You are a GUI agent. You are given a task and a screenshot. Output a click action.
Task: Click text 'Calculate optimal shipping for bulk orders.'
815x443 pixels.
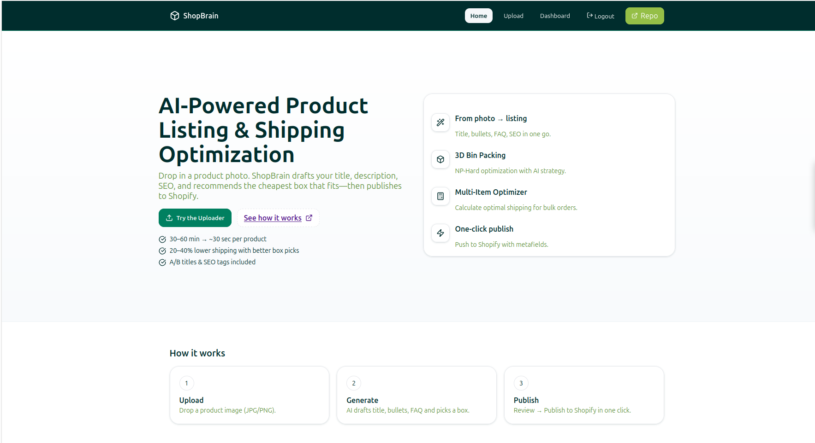[x=516, y=208]
